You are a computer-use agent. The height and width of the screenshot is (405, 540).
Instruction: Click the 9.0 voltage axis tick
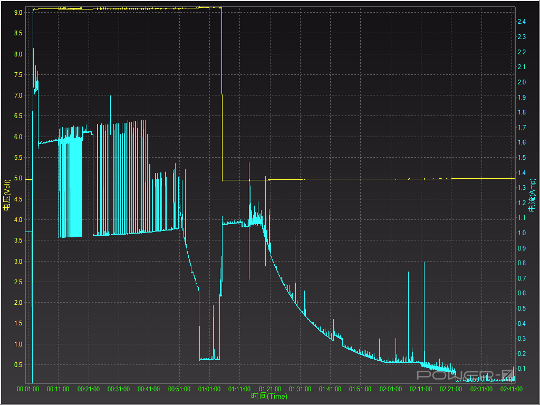pyautogui.click(x=18, y=12)
